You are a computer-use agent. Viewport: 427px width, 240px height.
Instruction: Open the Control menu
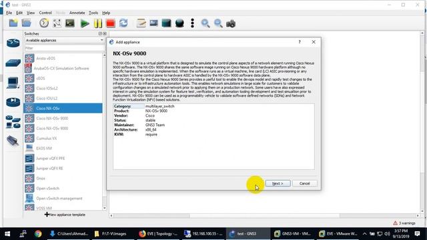point(45,13)
